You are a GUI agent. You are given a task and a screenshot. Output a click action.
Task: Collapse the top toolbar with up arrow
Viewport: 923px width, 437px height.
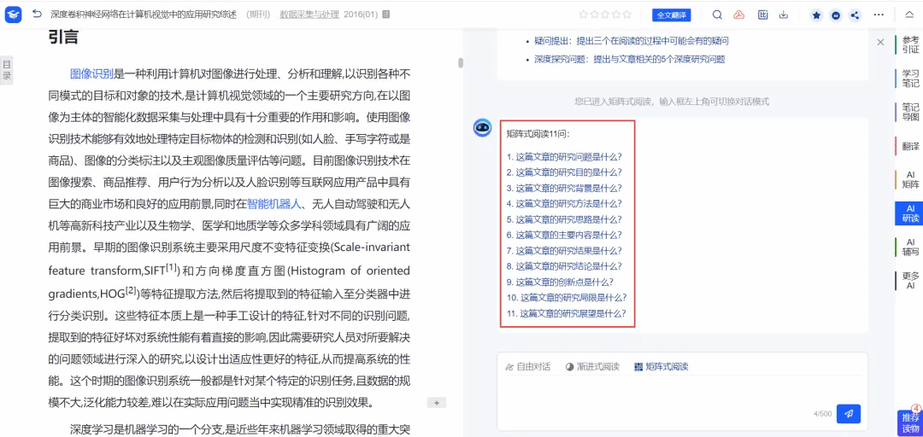click(x=908, y=15)
